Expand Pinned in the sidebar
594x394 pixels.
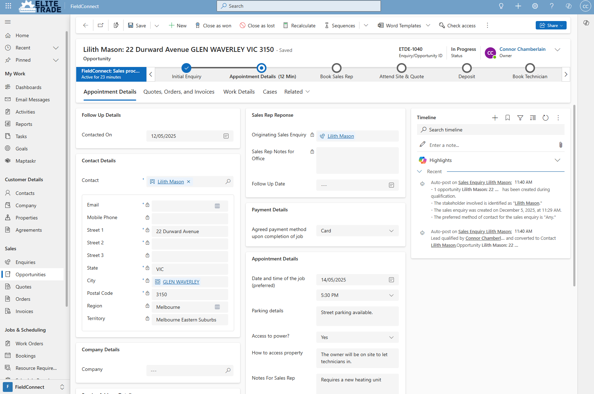(x=56, y=60)
